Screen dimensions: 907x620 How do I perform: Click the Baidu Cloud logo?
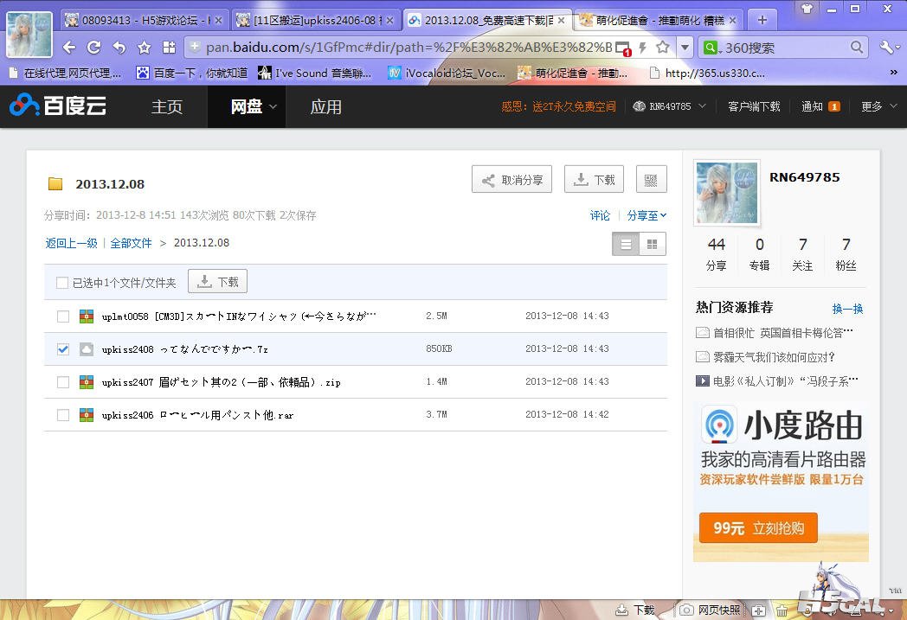58,106
